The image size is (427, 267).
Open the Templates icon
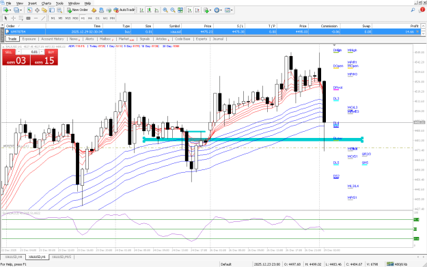pyautogui.click(x=228, y=10)
